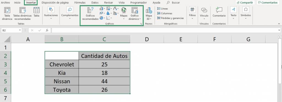The height and width of the screenshot is (102, 282).
Task: Open Tablas dinámicas recomendadas
Action: 23,14
